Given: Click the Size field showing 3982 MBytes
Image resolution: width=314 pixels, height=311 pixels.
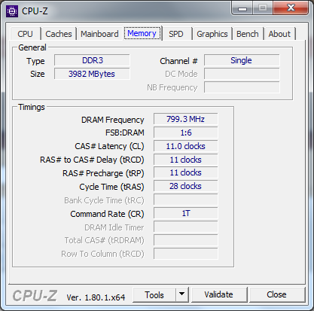Looking at the screenshot, I should pos(92,74).
